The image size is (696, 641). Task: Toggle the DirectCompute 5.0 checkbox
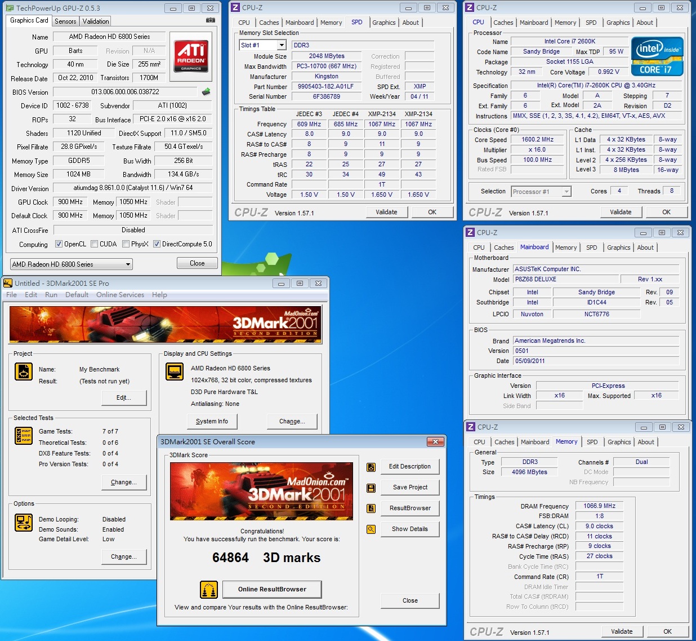pos(157,244)
